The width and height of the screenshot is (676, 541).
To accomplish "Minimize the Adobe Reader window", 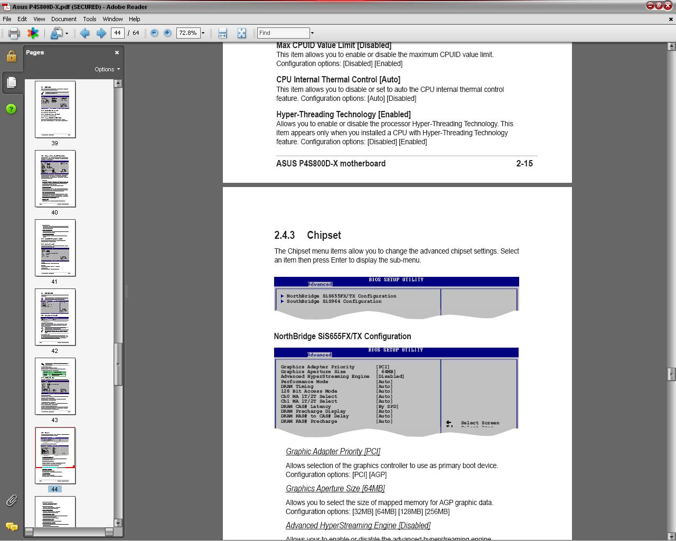I will tap(650, 6).
